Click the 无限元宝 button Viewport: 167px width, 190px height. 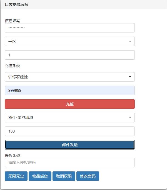[16, 176]
